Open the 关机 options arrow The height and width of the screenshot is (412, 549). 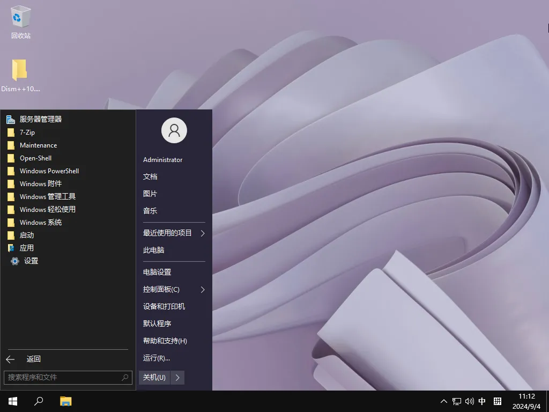point(177,377)
